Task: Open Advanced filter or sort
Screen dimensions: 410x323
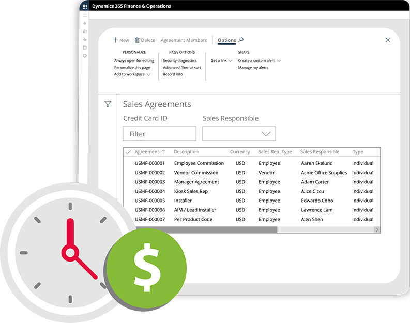Action: pyautogui.click(x=182, y=67)
